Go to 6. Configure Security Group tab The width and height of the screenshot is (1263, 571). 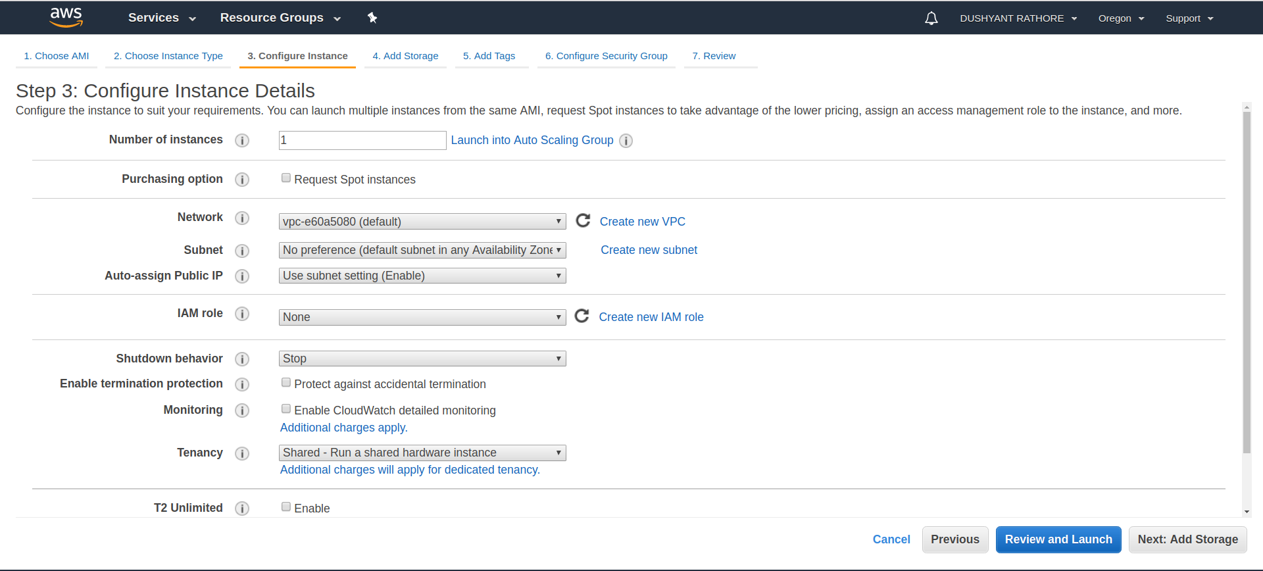(607, 56)
